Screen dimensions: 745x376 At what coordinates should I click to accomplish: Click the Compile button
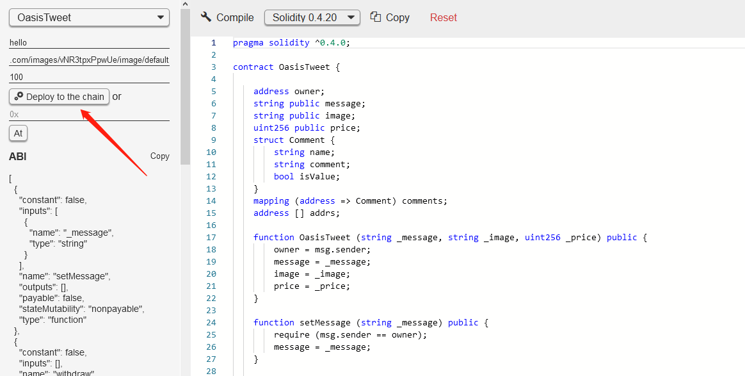pyautogui.click(x=227, y=17)
